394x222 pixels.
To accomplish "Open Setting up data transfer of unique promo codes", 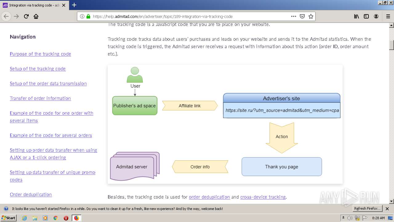I will pyautogui.click(x=53, y=176).
